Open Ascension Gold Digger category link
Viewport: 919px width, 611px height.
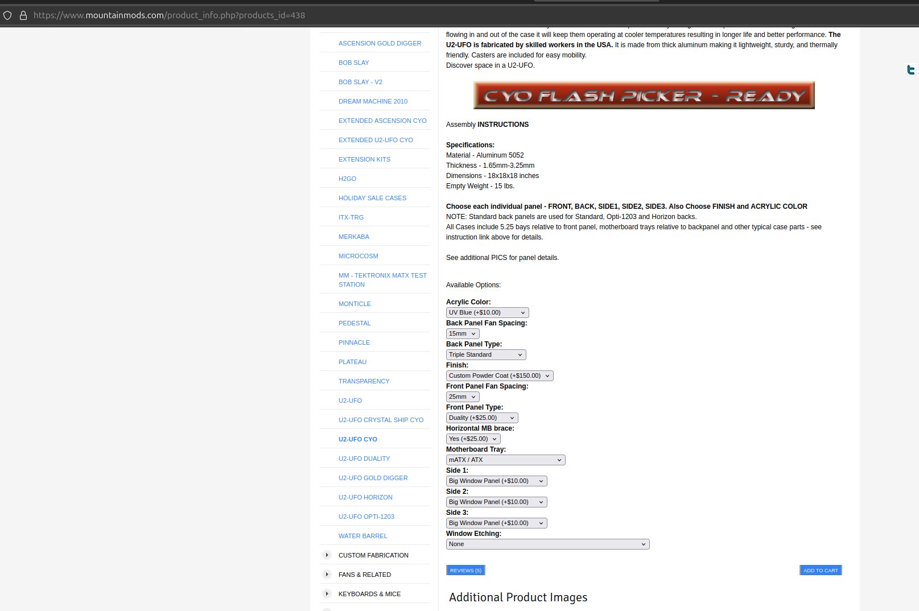click(x=380, y=43)
